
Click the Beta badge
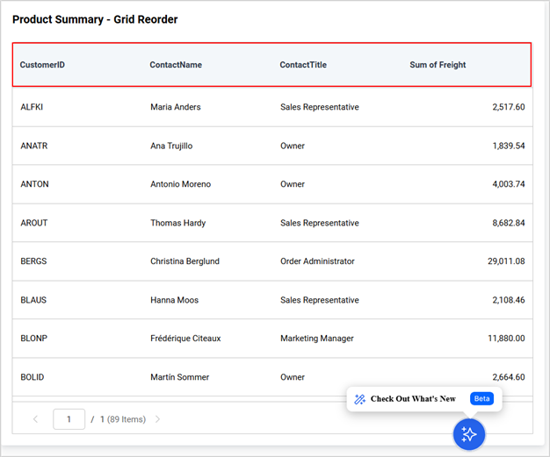(481, 398)
